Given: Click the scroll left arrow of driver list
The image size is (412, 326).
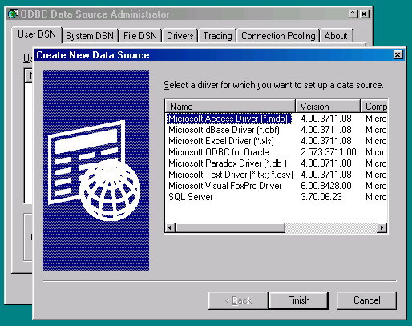Looking at the screenshot, I should coord(170,227).
